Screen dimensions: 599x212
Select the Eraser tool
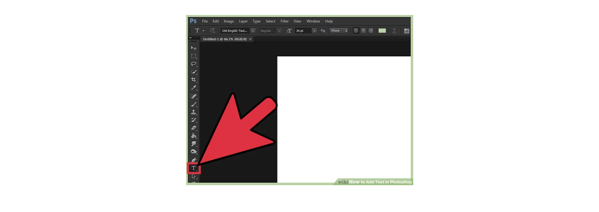(194, 128)
